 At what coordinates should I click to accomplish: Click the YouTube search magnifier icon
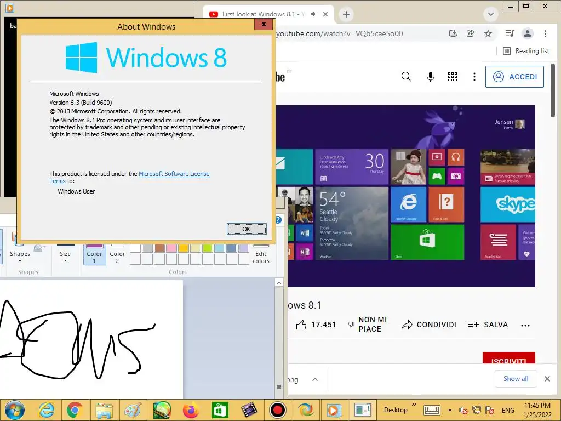point(406,77)
